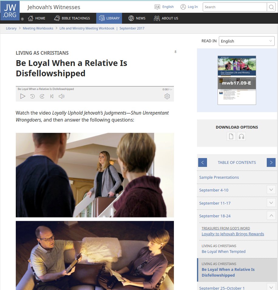Select Be Loyal When a Relative Is Disfellowshipped
This screenshot has width=278, height=290.
point(228,272)
